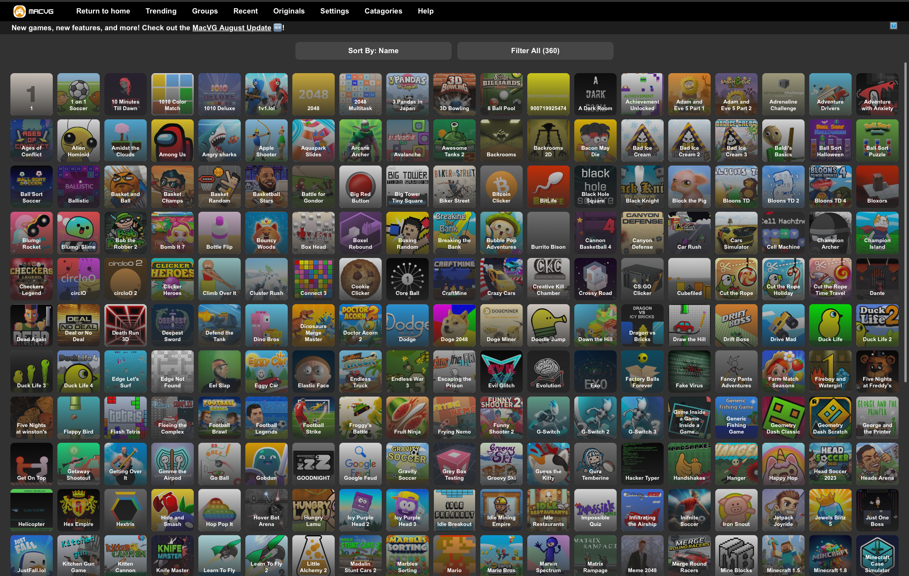Open the Drift Boss game
Screen dimensions: 909x576
coord(736,325)
